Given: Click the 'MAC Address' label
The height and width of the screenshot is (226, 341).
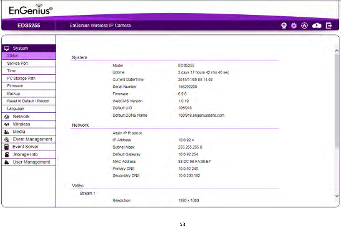Looking at the screenshot, I should pos(124,162).
